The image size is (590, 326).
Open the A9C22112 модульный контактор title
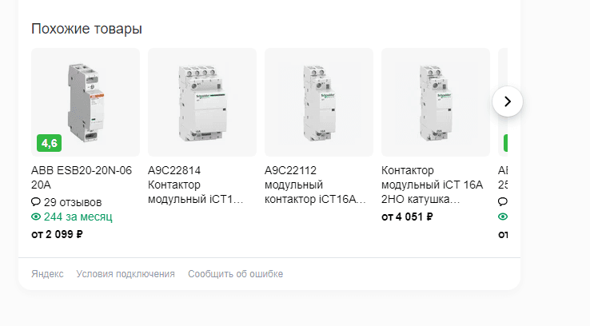(x=315, y=185)
